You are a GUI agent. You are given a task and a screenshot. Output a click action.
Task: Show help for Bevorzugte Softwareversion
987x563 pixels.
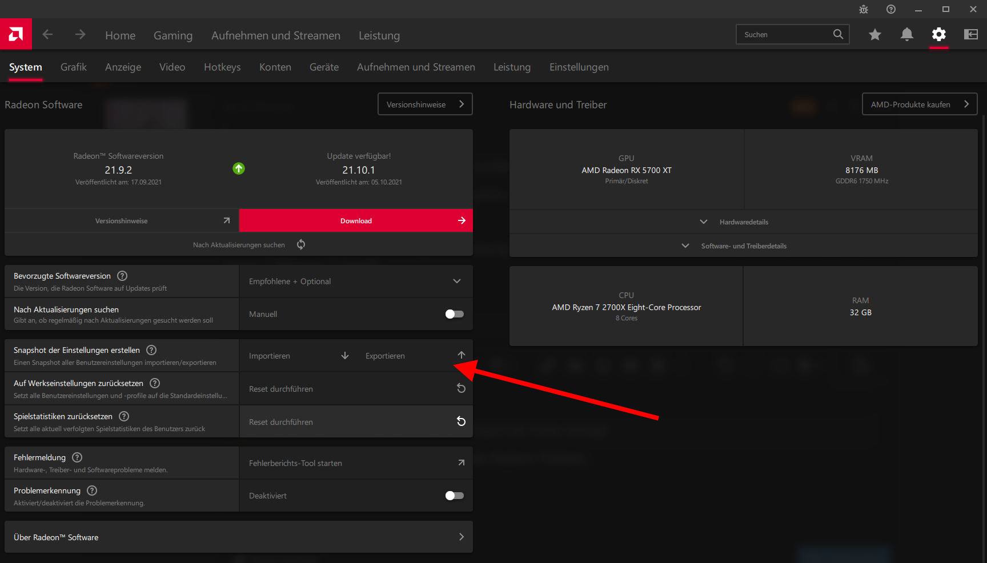click(x=122, y=276)
